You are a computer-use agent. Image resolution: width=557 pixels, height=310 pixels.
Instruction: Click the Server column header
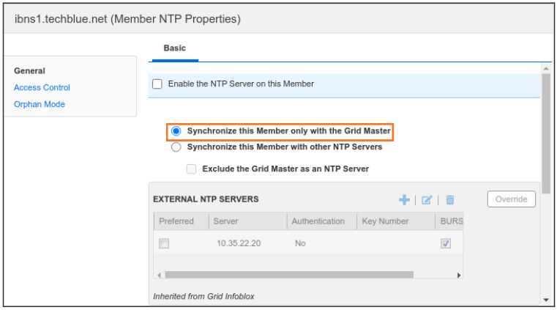pos(225,221)
